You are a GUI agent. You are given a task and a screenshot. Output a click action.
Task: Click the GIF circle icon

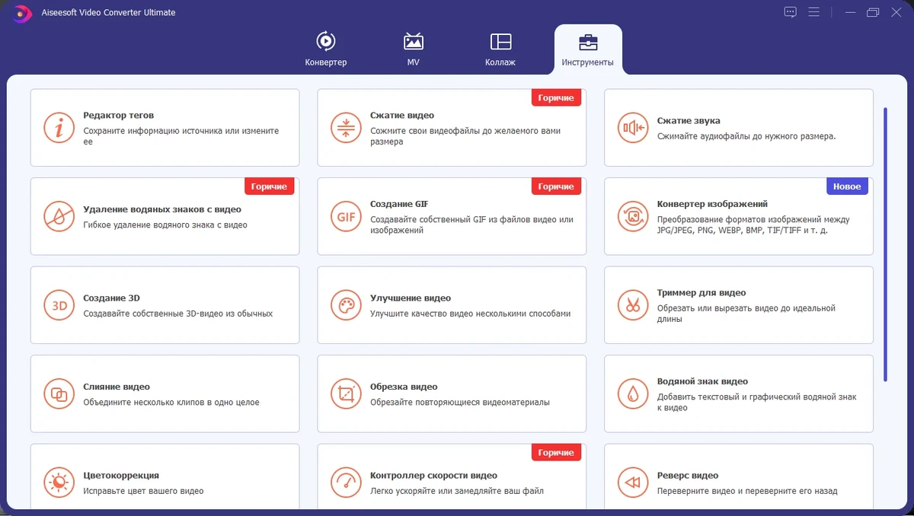tap(346, 216)
